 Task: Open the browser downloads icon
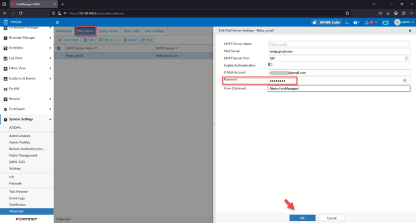click(x=388, y=13)
